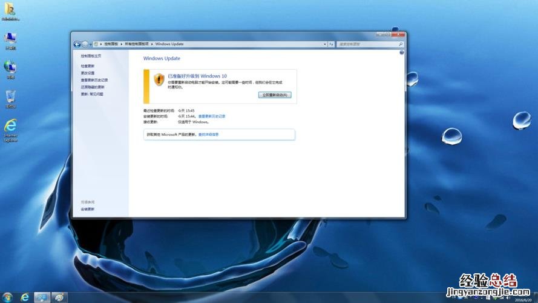The width and height of the screenshot is (538, 303).
Task: Open the address bar history dropdown
Action: click(x=324, y=44)
